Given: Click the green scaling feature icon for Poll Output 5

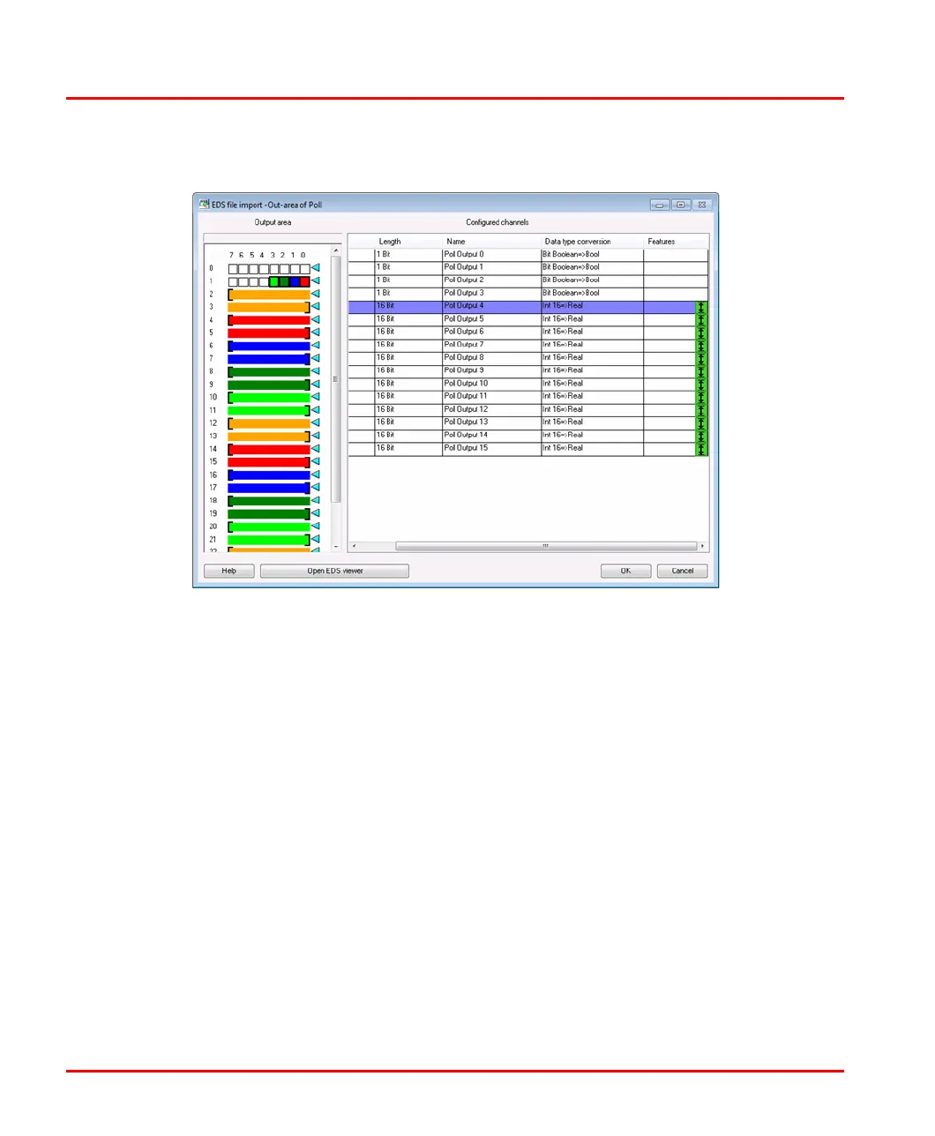Looking at the screenshot, I should coord(702,319).
